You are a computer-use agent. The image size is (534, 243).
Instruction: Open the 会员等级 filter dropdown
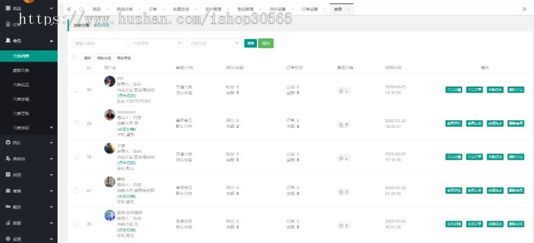coord(157,43)
